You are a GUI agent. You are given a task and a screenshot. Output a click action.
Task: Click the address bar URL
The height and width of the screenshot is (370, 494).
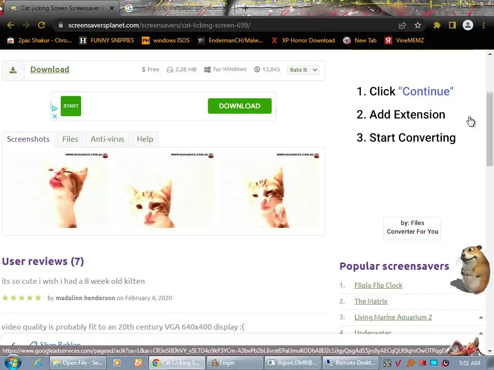point(159,25)
